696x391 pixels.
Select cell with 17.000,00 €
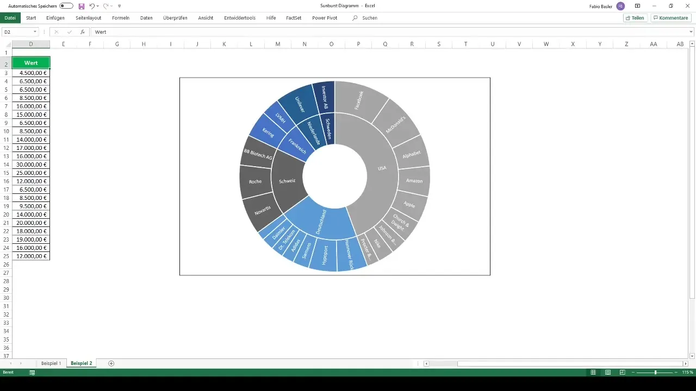tap(31, 148)
